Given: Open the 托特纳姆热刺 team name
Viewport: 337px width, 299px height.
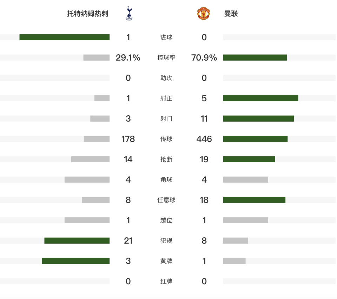Looking at the screenshot, I should [x=87, y=14].
